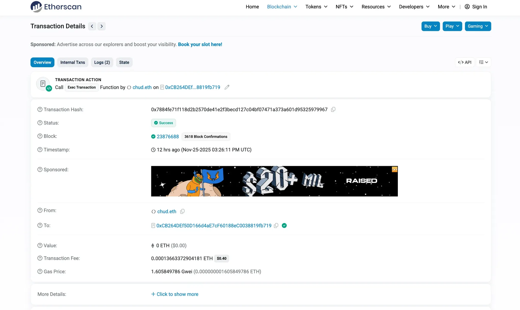520x310 pixels.
Task: Copy the To contract address
Action: click(276, 226)
